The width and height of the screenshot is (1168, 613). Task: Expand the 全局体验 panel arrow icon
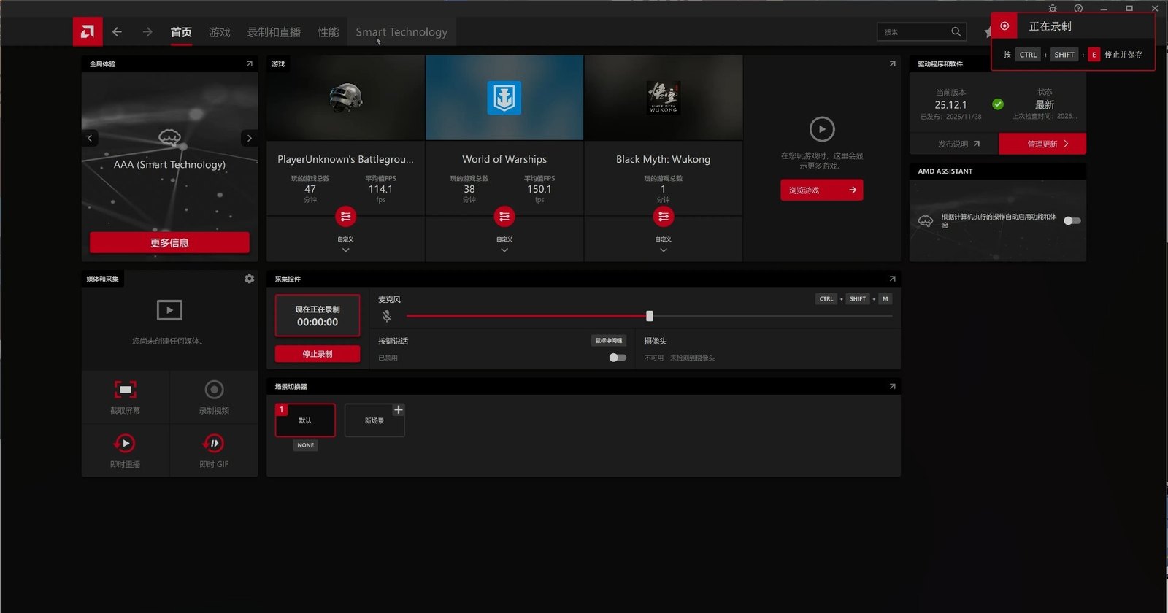click(250, 64)
